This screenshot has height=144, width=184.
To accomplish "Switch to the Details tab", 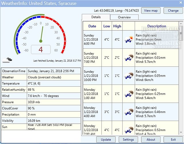I will [96, 17].
